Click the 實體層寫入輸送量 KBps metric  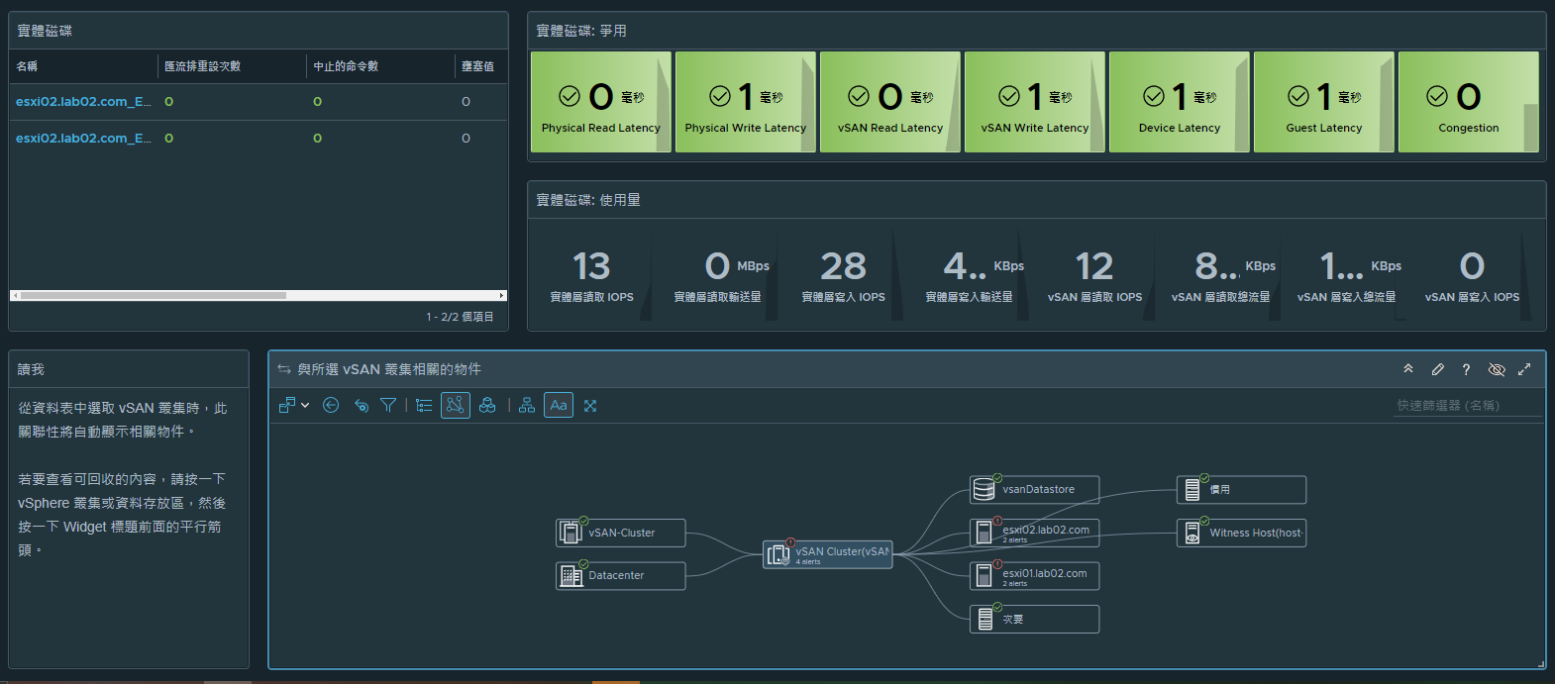(x=970, y=275)
